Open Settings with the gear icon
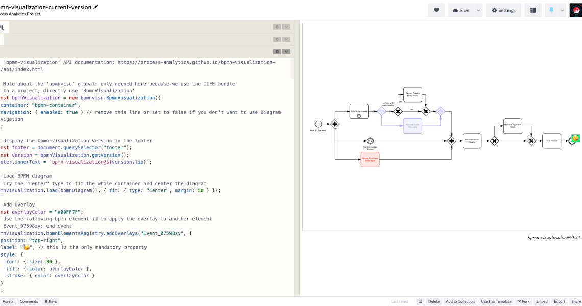The height and width of the screenshot is (306, 582). click(503, 10)
